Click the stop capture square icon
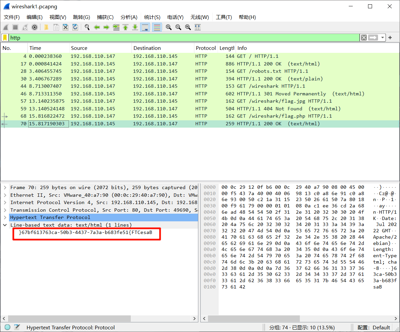 pos(15,27)
